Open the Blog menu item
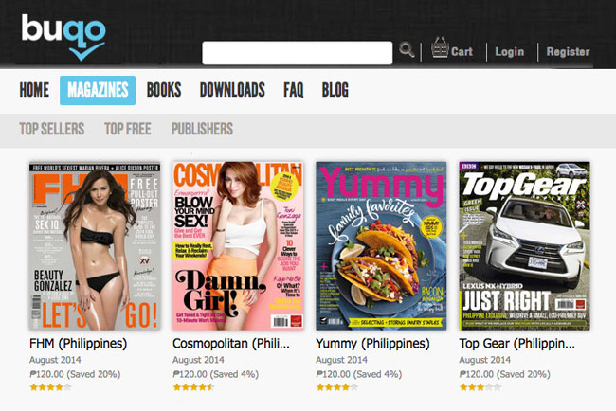Screen dimensions: 616x411 tap(335, 90)
